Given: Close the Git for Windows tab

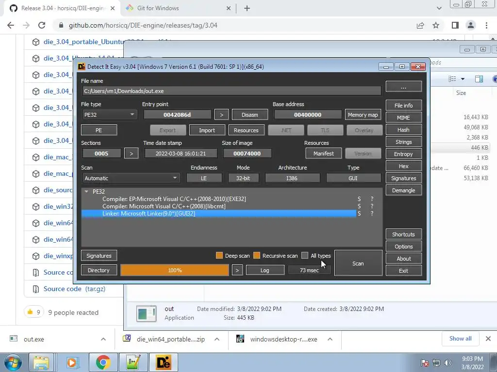Looking at the screenshot, I should click(229, 9).
